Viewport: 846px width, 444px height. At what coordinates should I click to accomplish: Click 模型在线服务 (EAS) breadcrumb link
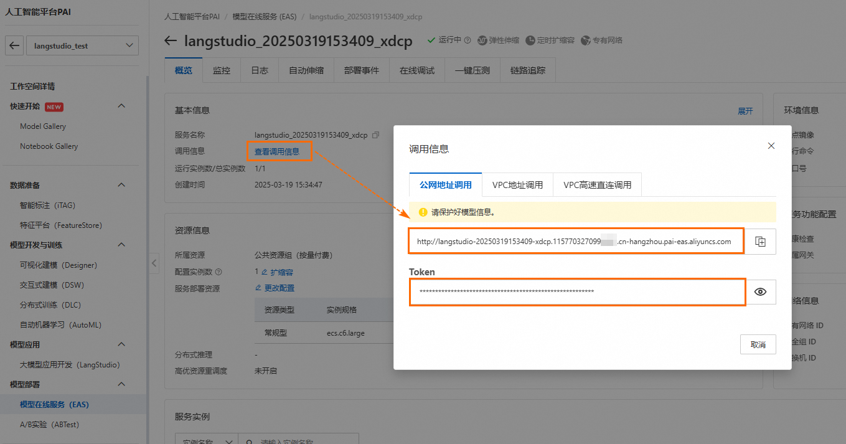coord(266,17)
